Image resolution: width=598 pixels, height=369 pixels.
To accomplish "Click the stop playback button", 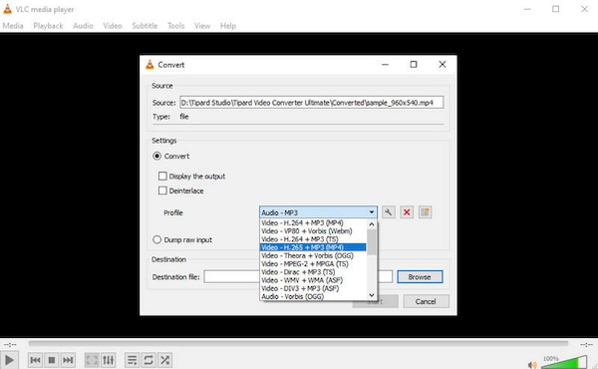I will (52, 360).
